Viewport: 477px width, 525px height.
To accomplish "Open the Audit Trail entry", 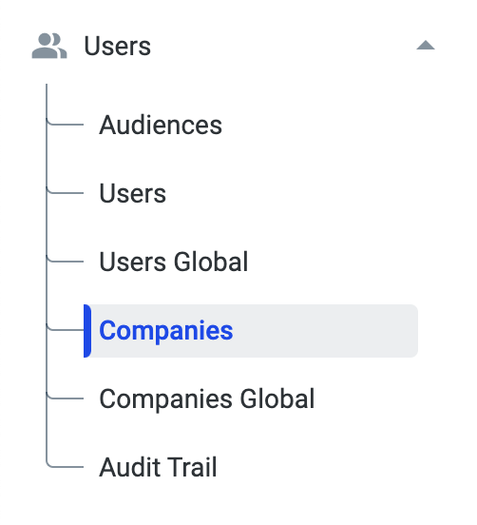I will tap(158, 467).
